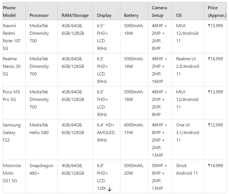
Task: Click the 6000mAh, 15W battery cell
Action: click(x=134, y=140)
